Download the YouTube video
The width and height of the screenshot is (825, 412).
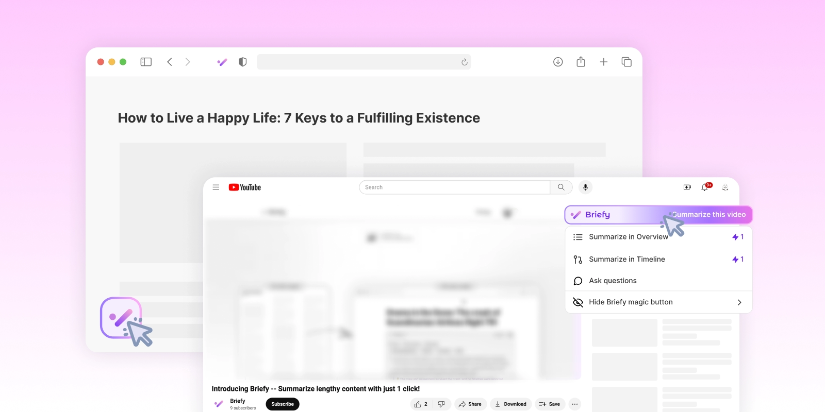510,404
